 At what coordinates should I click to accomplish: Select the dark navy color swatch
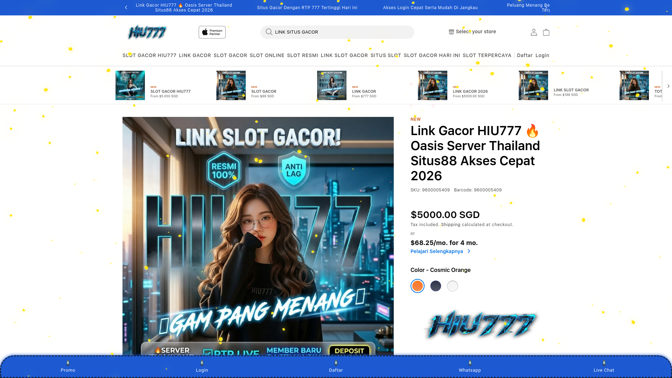point(436,286)
